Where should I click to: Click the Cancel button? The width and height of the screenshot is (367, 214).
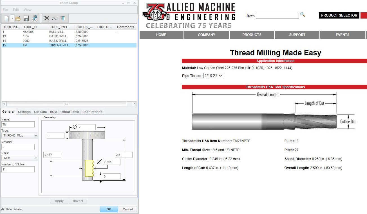pyautogui.click(x=128, y=209)
